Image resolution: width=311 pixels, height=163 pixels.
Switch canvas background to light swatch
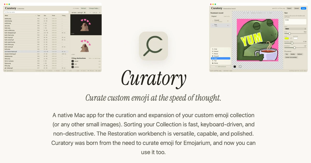click(x=237, y=66)
